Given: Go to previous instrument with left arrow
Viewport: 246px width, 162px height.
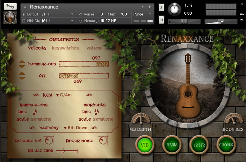Looking at the screenshot, I should coord(143,7).
